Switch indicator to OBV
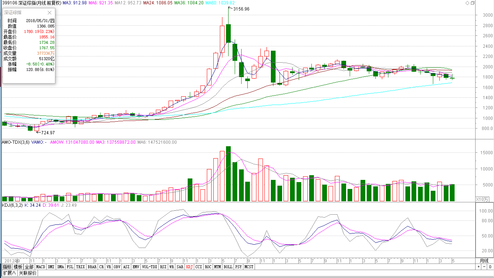 117,267
